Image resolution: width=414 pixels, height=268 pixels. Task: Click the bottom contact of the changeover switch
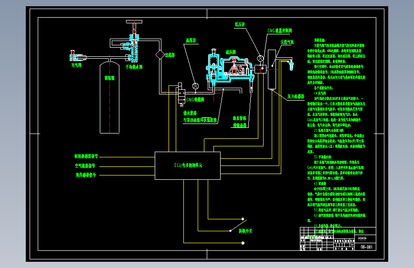click(x=243, y=243)
